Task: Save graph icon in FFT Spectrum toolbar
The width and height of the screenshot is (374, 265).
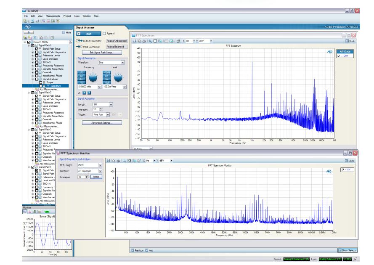Action: tap(134, 41)
